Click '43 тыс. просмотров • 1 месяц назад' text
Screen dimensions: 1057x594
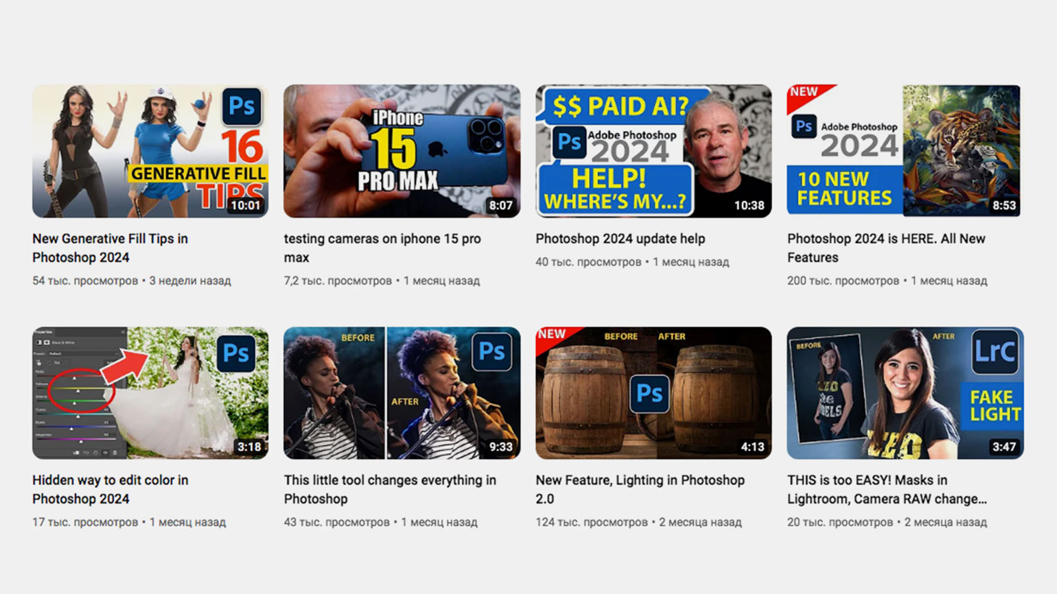point(380,522)
